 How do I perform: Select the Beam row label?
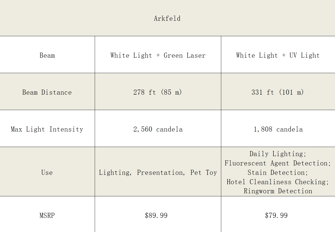click(47, 55)
